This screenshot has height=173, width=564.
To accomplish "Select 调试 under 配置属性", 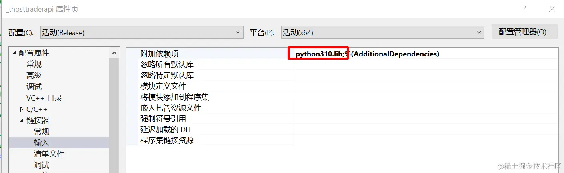I will tap(34, 87).
